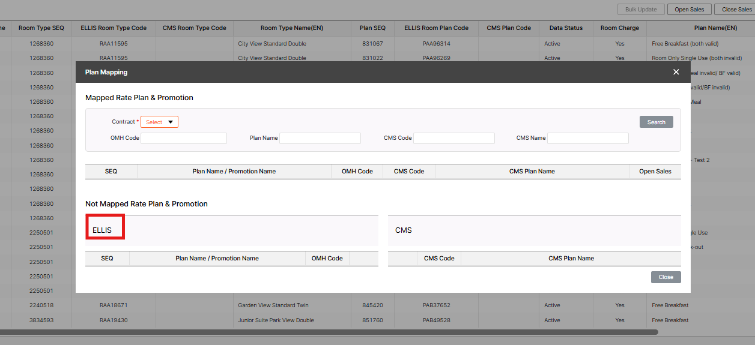The image size is (755, 345).
Task: Click the Open Sales column header
Action: [655, 171]
